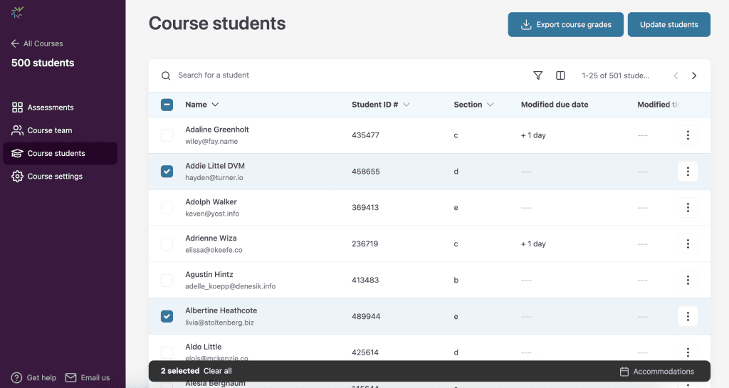Uncheck the Addie Littel DVM checkbox

167,172
